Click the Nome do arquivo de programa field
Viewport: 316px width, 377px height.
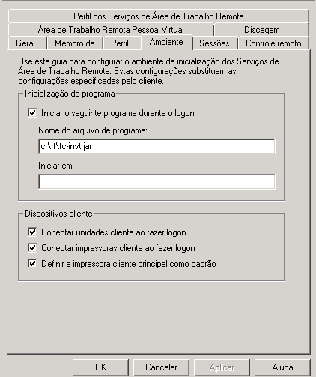pyautogui.click(x=157, y=146)
